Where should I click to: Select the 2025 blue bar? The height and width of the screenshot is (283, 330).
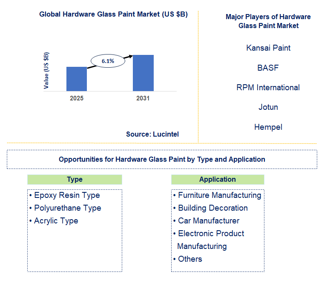click(x=77, y=79)
